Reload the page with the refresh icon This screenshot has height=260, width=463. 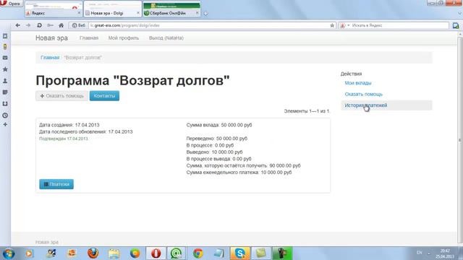39,25
